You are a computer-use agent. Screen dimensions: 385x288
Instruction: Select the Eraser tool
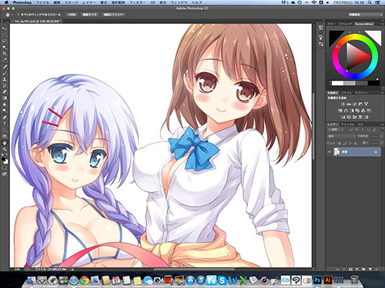[5, 91]
